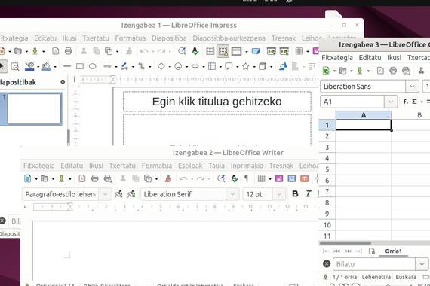This screenshot has height=286, width=430.
Task: Open the 12 pt font size dropdown
Action: (x=279, y=194)
